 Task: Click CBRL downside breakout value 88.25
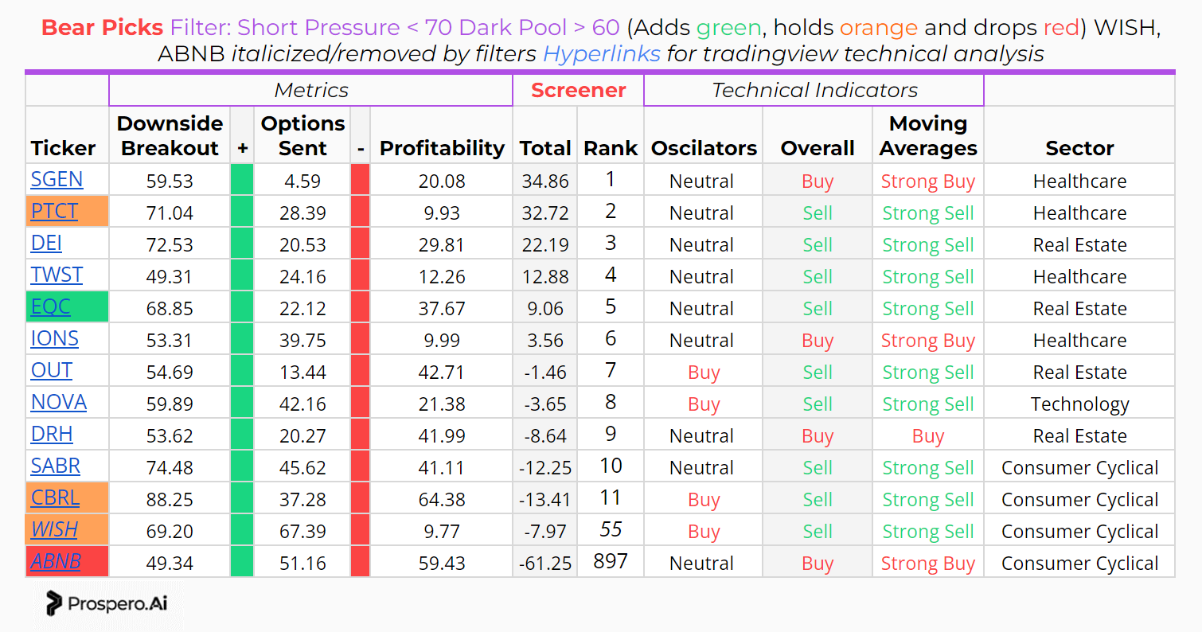point(170,499)
